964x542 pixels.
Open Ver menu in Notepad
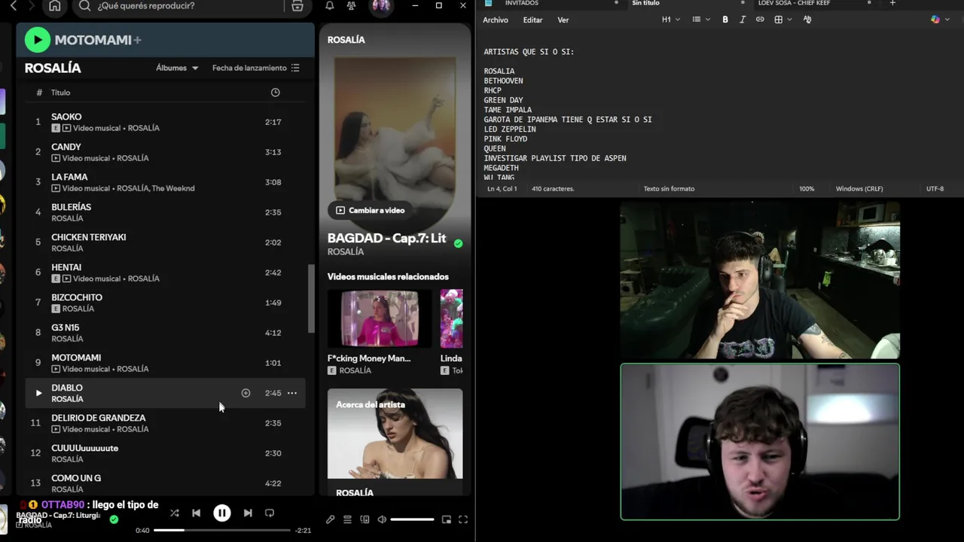pos(563,20)
